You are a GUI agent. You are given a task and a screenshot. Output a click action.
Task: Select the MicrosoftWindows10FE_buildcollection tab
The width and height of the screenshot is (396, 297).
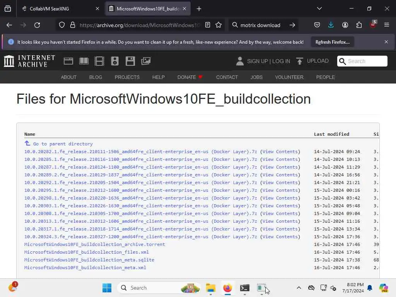coord(148,9)
